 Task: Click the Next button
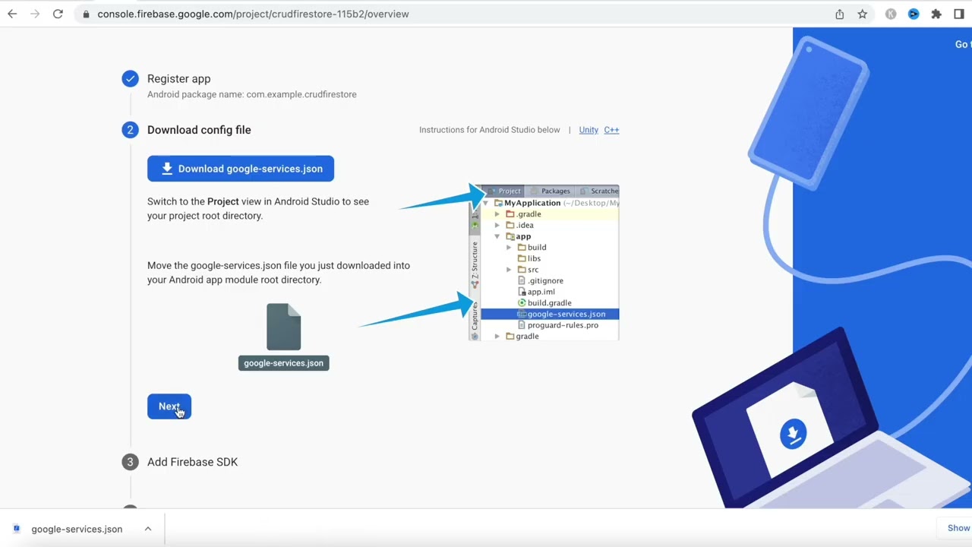169,406
